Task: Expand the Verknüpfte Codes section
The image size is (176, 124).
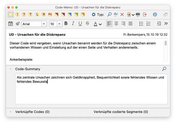Action: click(x=11, y=112)
